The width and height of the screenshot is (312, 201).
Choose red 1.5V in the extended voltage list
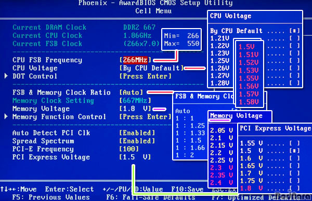(246, 47)
